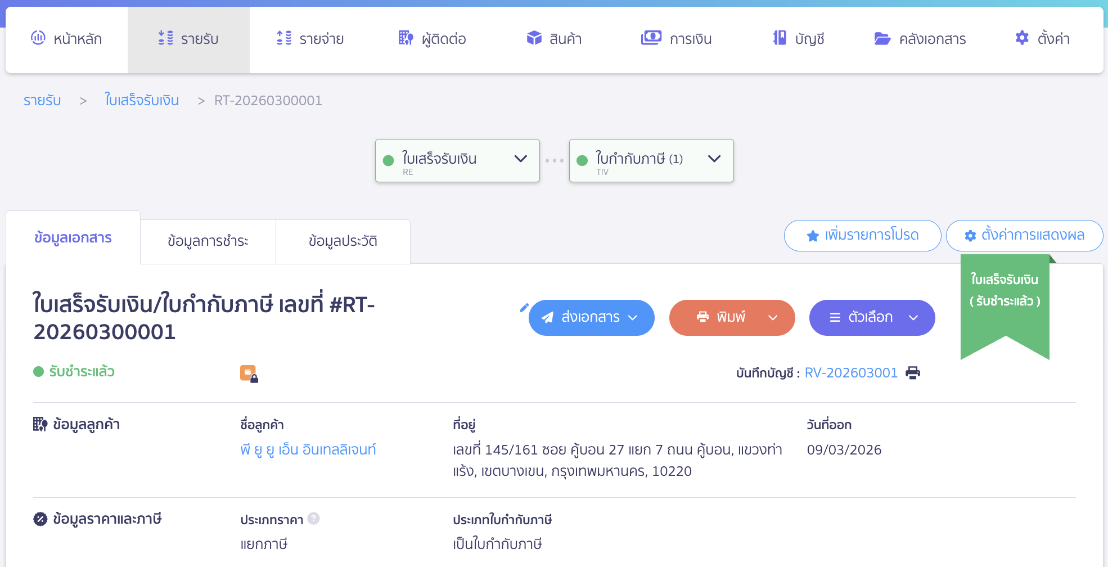Click ใบเสร็จรับเงิน in the breadcrumb trail
The width and height of the screenshot is (1108, 567).
point(142,100)
